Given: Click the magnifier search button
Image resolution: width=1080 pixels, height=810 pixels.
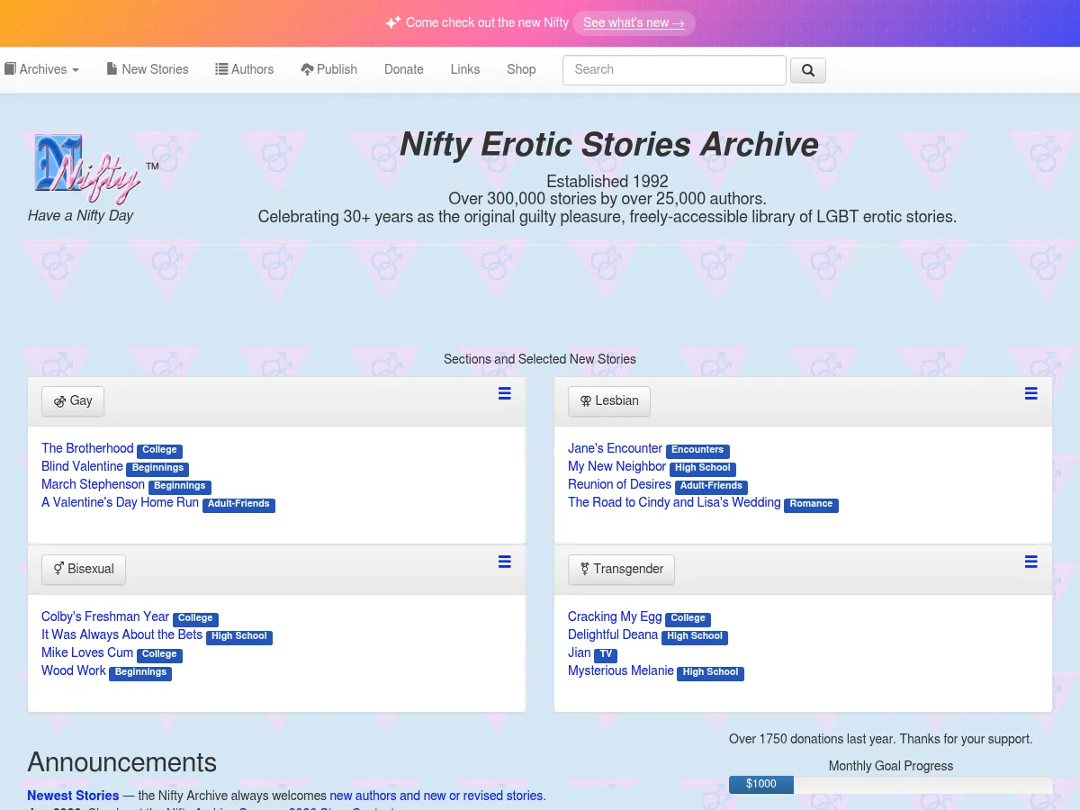Looking at the screenshot, I should (x=808, y=70).
